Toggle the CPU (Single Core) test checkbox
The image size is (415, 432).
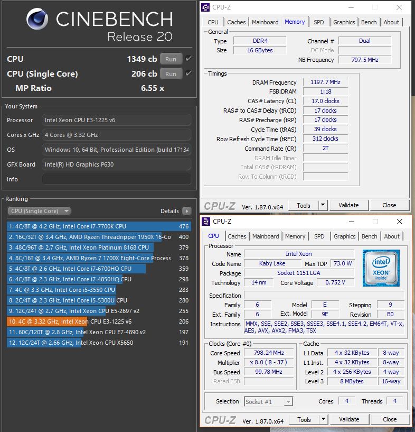click(188, 73)
